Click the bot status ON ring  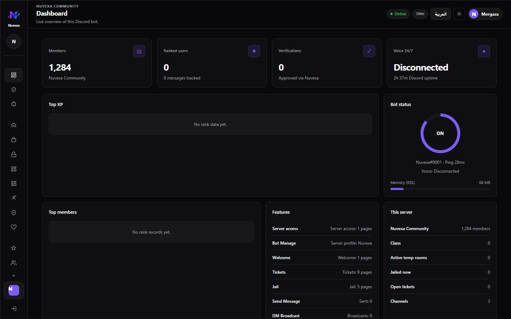440,133
